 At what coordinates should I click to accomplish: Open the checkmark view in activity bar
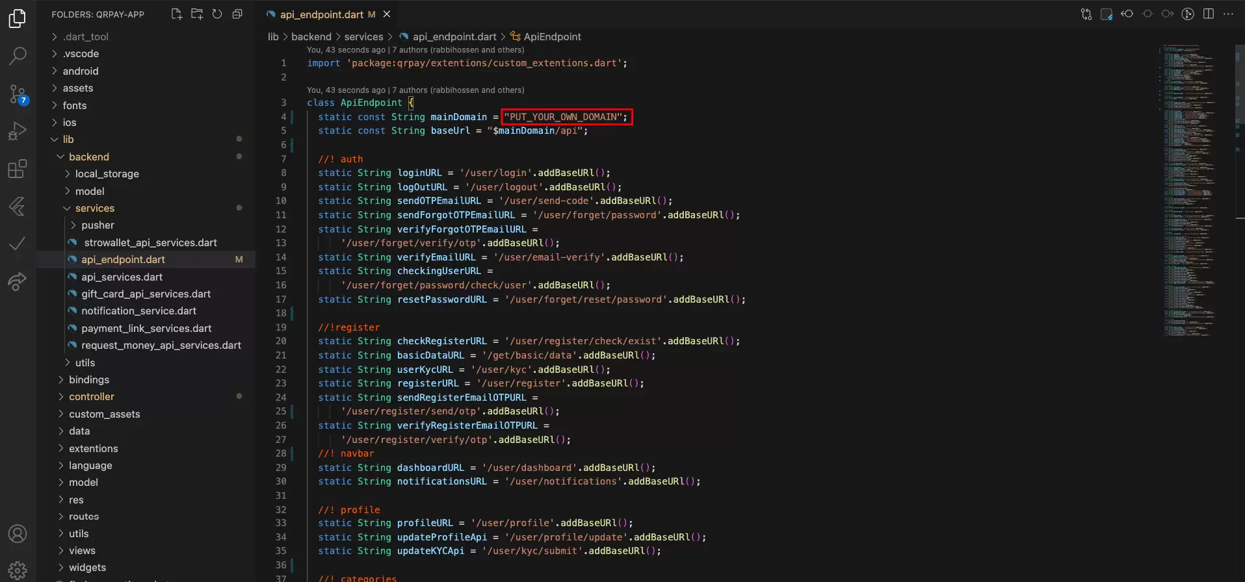18,244
